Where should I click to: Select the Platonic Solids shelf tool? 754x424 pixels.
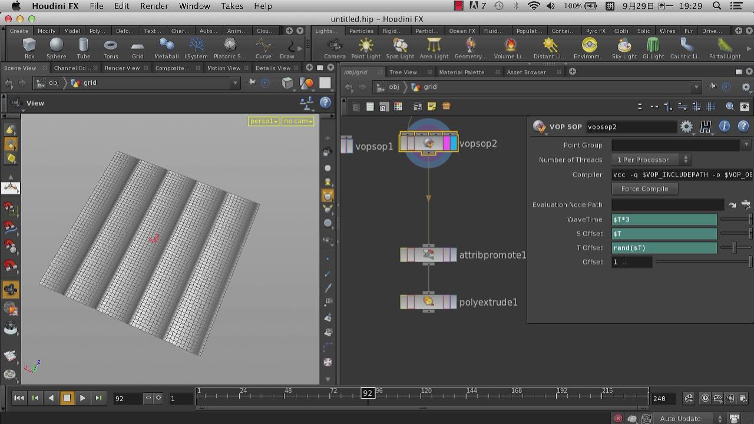pyautogui.click(x=230, y=48)
